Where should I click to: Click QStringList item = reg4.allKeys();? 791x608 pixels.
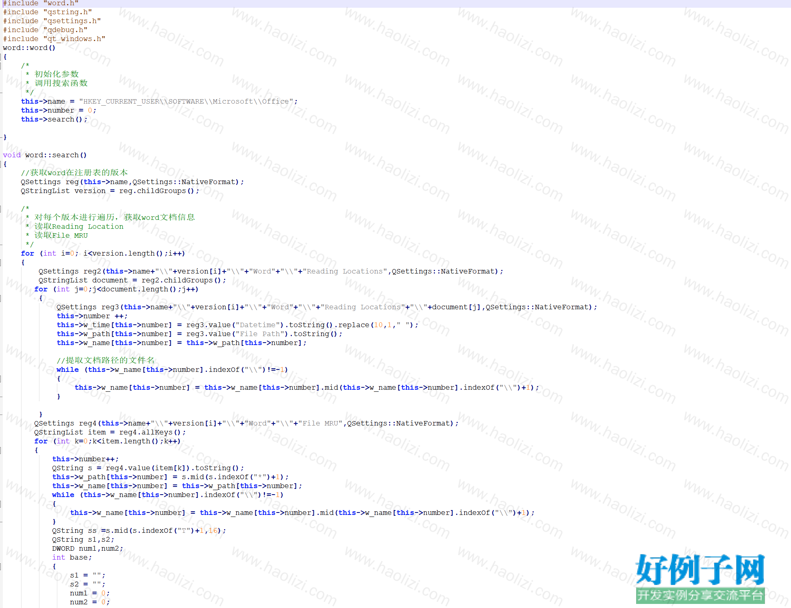(110, 432)
